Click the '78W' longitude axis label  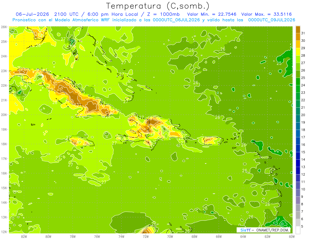[x=73, y=236]
